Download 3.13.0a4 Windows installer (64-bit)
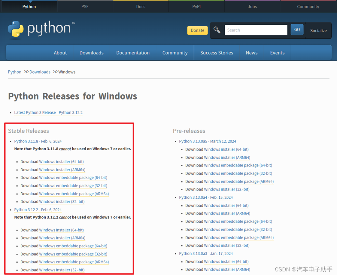Screen dimensions: 337x275 pyautogui.click(x=226, y=206)
